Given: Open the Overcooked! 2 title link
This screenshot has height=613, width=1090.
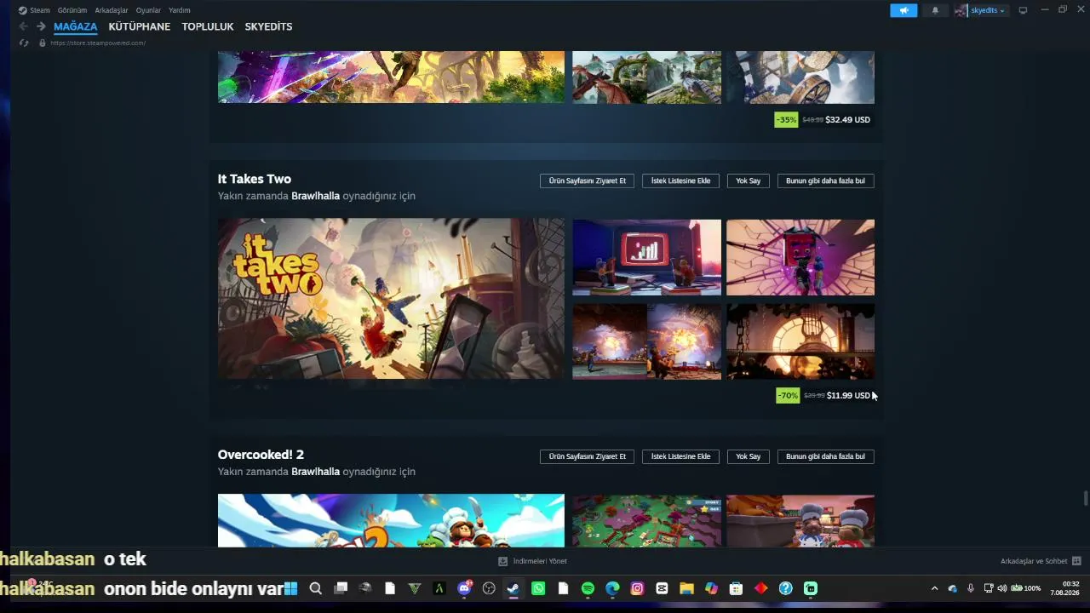Looking at the screenshot, I should click(x=261, y=455).
